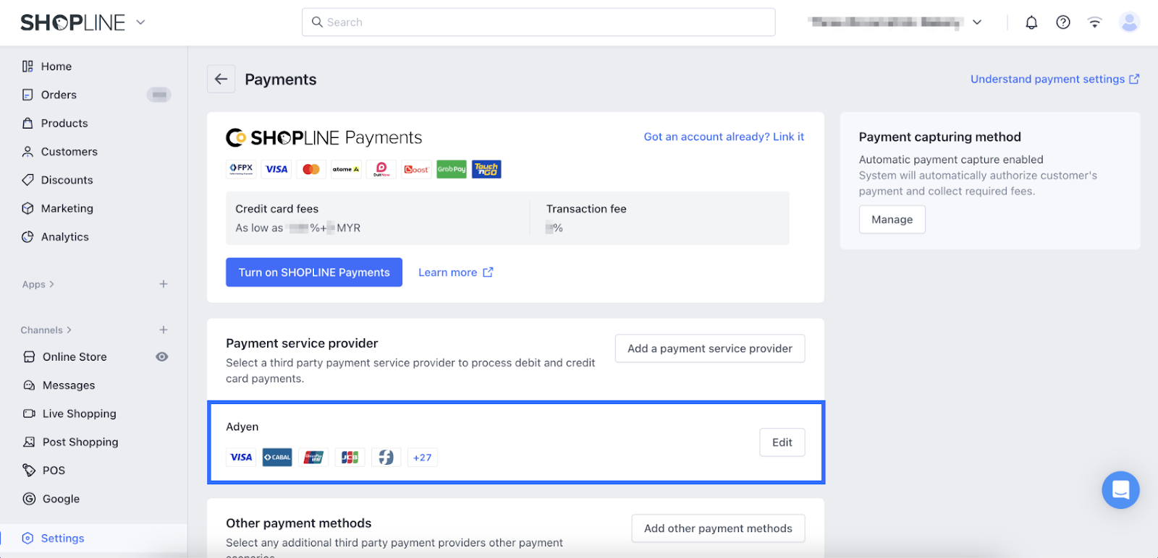1158x558 pixels.
Task: Open the user profile avatar
Action: pos(1129,22)
